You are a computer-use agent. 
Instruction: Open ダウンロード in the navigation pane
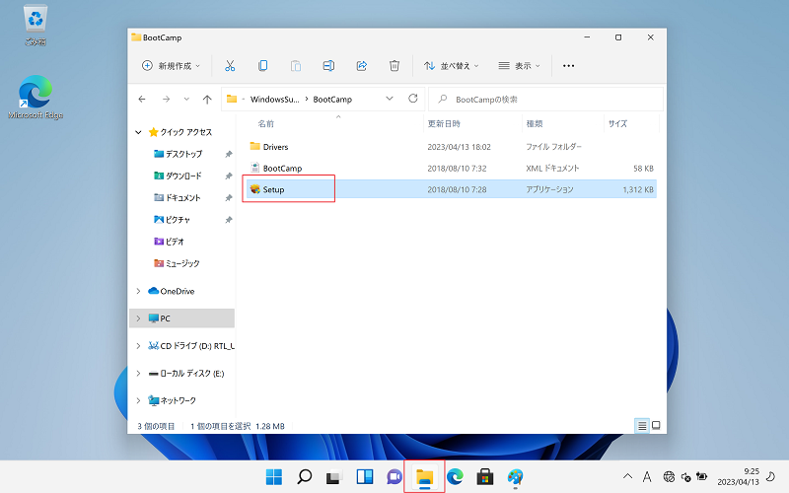pos(183,176)
